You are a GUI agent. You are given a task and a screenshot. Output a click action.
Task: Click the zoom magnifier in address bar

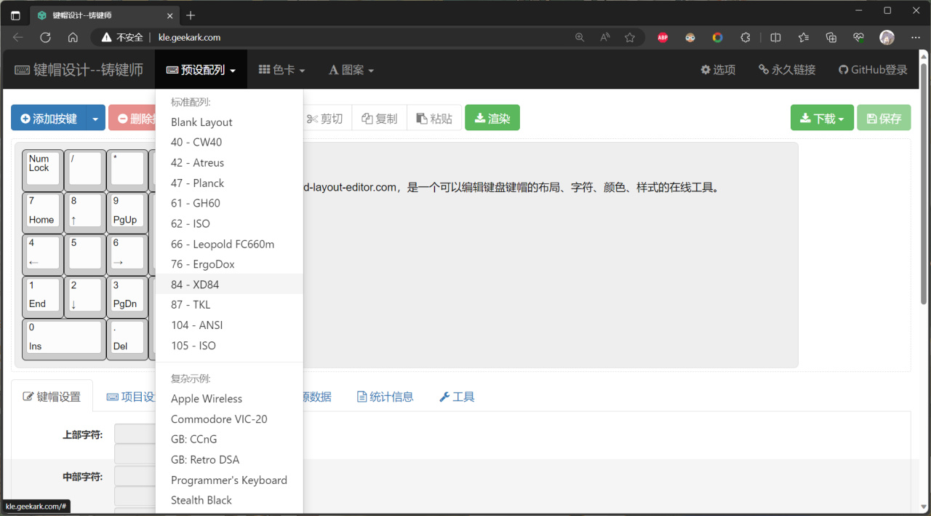(580, 37)
